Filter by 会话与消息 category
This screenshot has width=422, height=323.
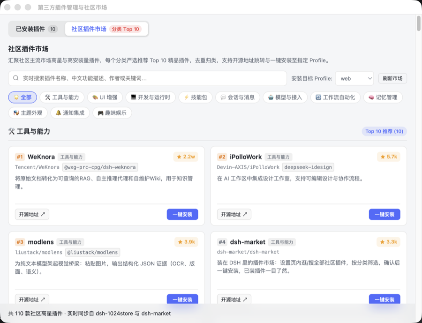click(x=238, y=97)
